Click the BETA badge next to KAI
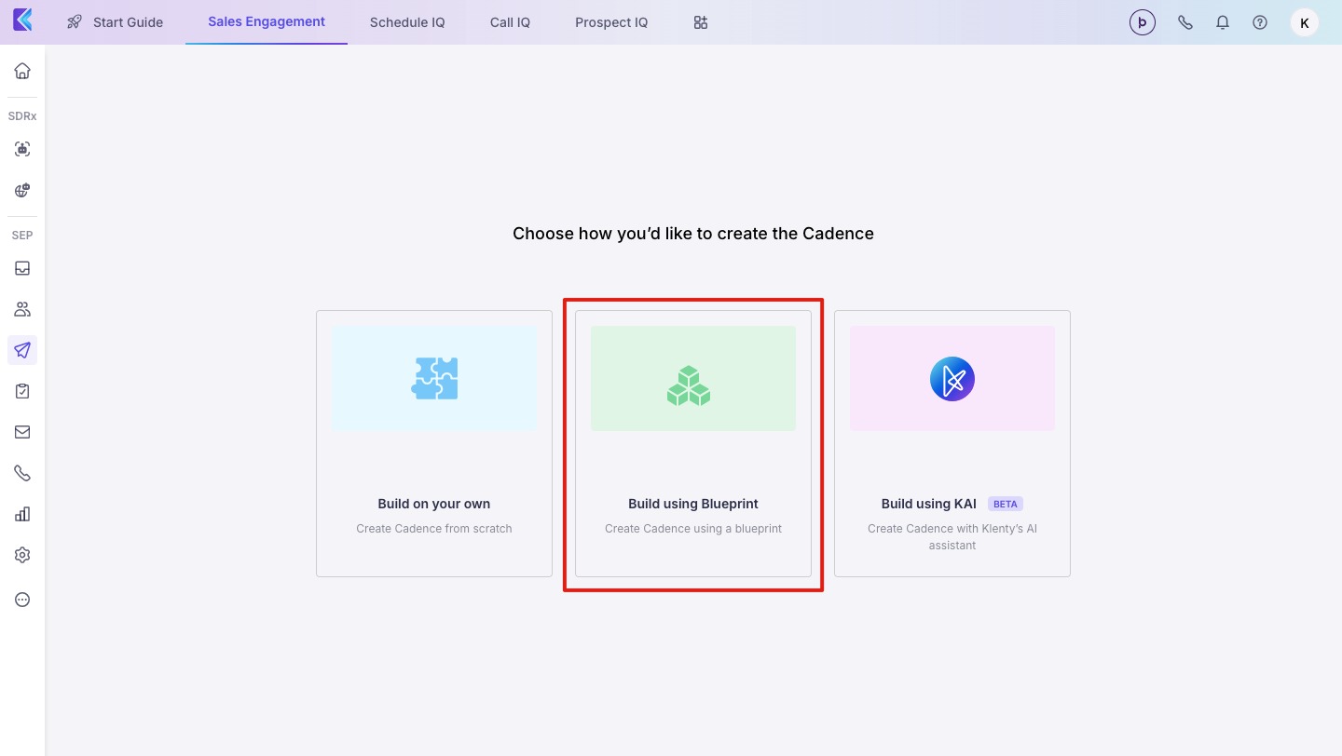 [x=1006, y=504]
